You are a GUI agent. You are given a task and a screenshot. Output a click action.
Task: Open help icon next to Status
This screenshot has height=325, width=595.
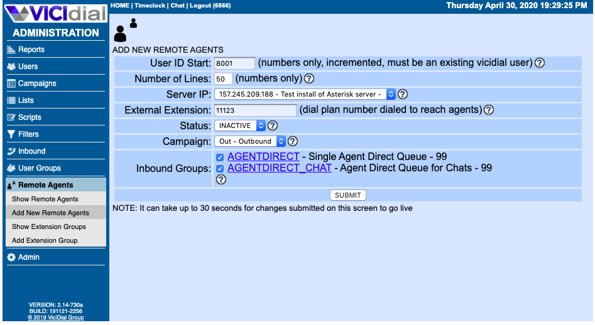point(273,125)
